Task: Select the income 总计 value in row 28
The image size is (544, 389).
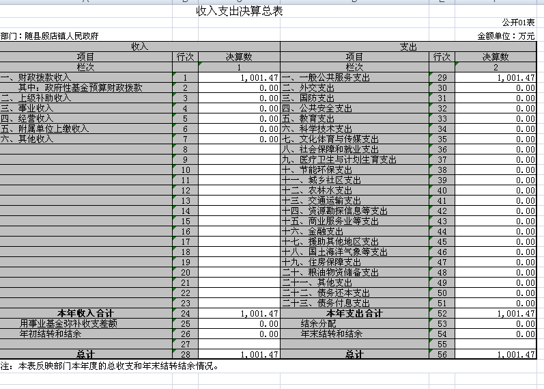Action: click(239, 354)
